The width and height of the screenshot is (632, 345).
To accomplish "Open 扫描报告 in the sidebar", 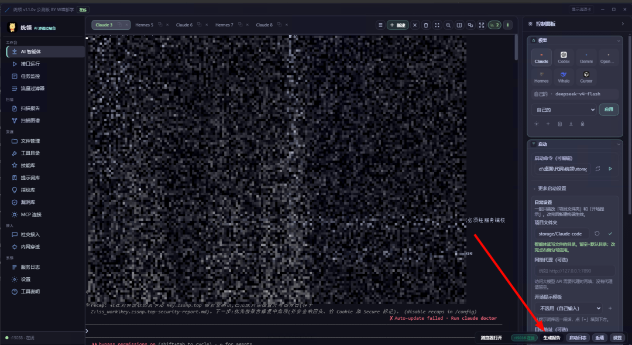I will point(45,108).
